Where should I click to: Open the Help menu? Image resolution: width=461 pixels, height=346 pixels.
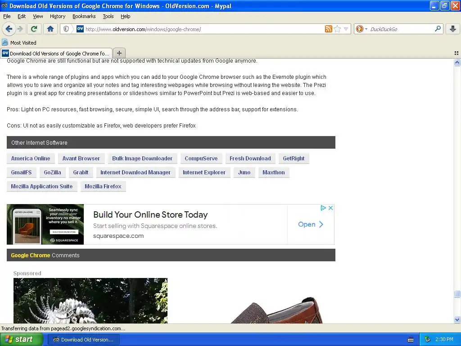[126, 16]
